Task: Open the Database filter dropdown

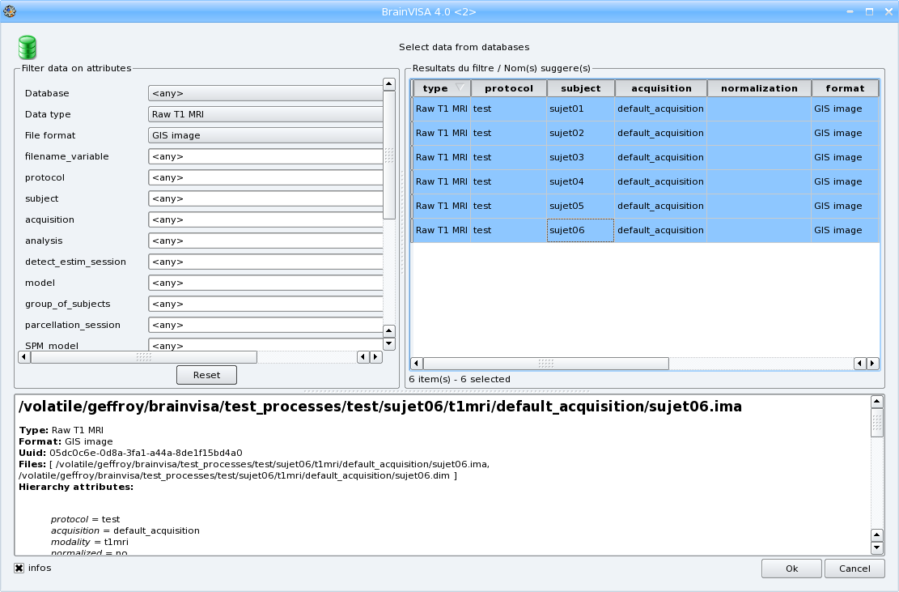Action: tap(265, 94)
